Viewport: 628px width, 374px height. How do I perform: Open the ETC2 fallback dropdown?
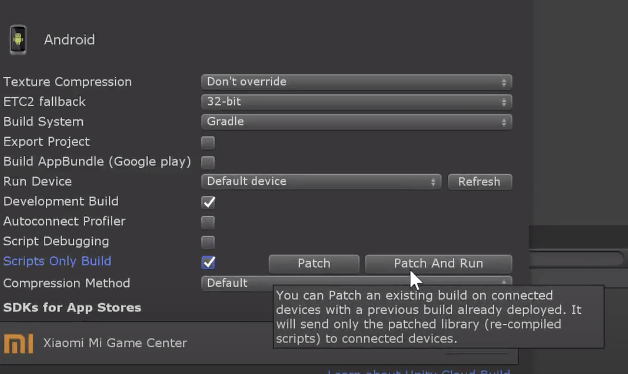pyautogui.click(x=356, y=102)
